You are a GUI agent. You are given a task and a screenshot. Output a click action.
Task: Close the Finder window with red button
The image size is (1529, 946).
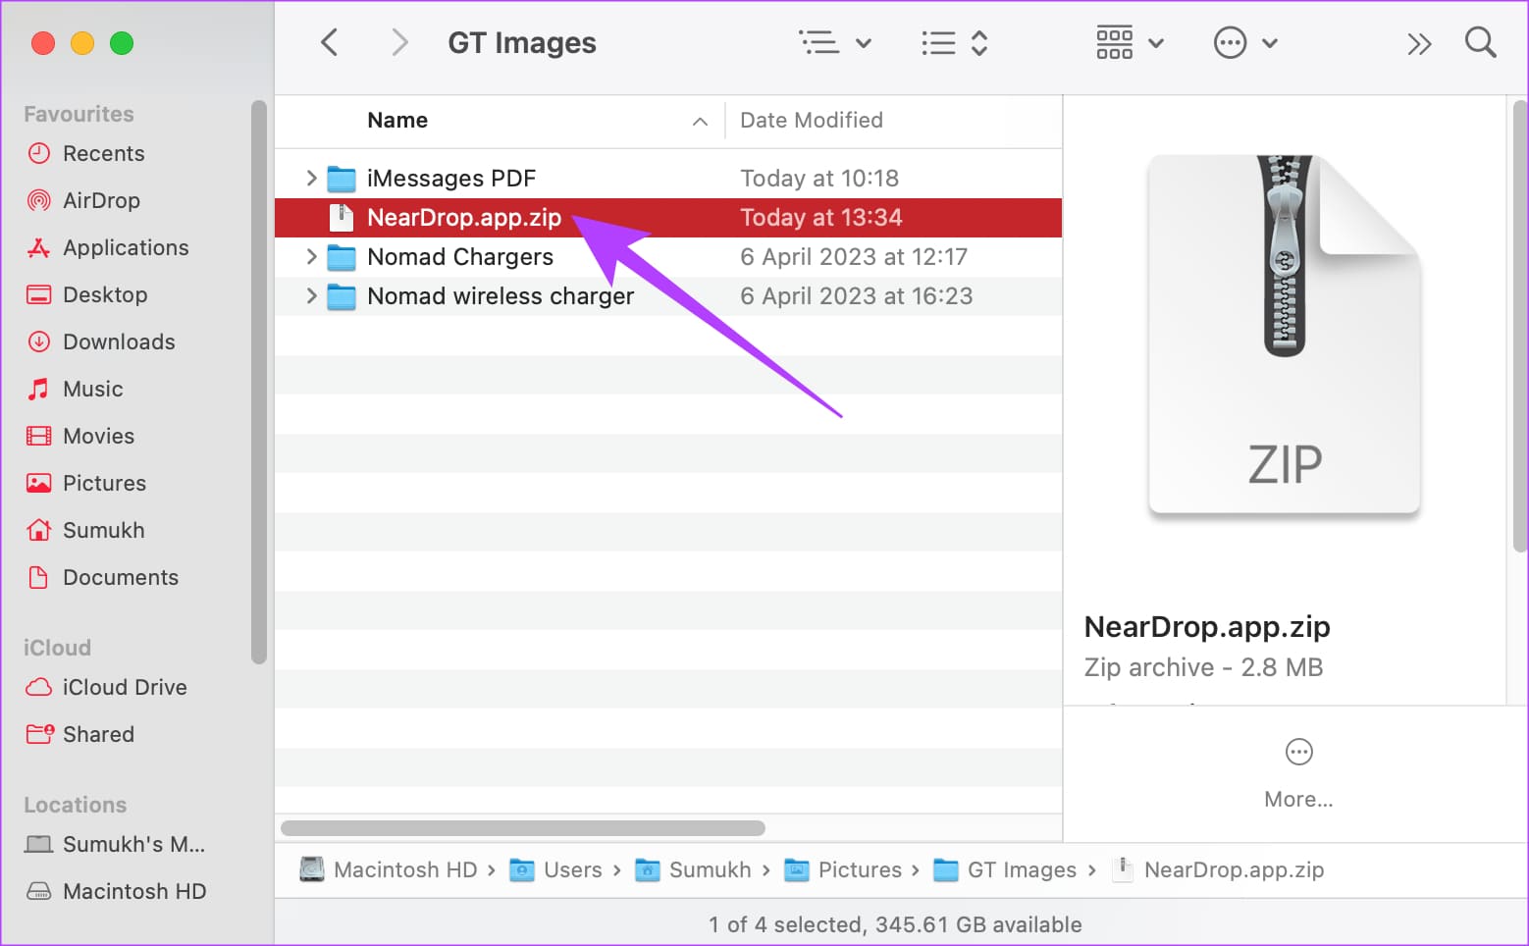click(x=43, y=43)
